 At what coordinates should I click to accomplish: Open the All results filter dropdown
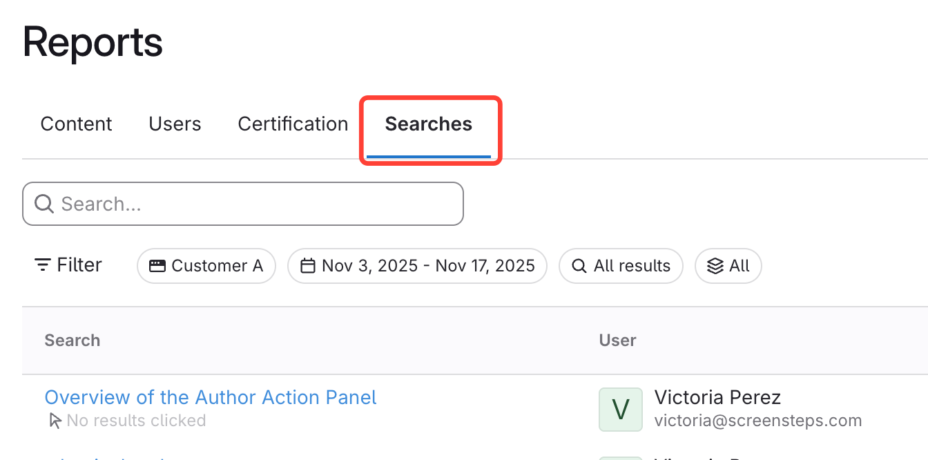pos(621,266)
